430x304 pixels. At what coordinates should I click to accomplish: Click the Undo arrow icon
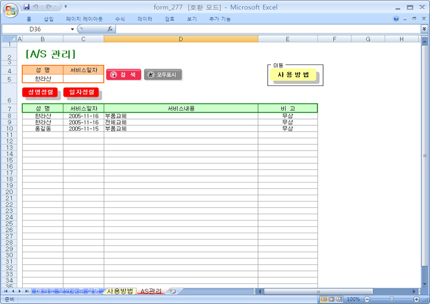tap(36, 6)
